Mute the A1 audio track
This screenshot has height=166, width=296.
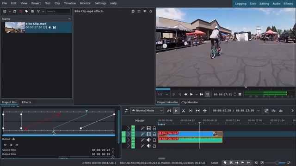pyautogui.click(x=148, y=140)
